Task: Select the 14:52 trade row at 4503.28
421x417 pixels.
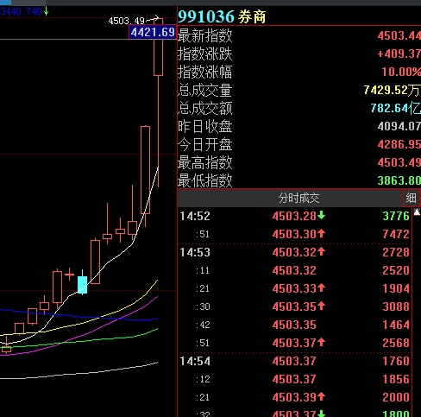Action: pyautogui.click(x=295, y=216)
